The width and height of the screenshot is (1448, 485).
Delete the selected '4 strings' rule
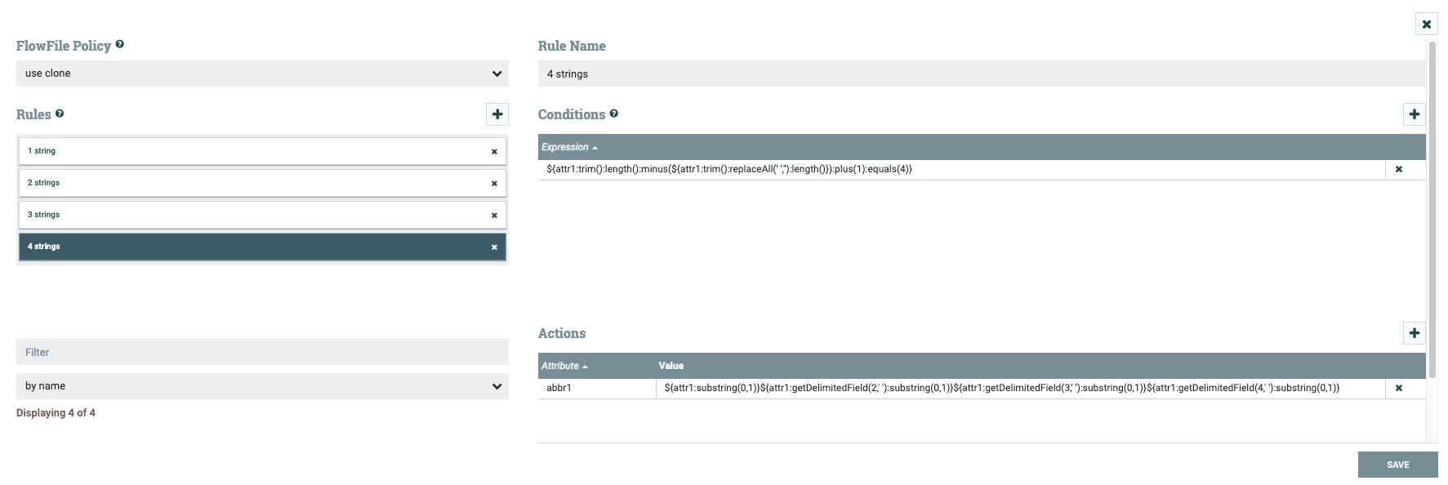(x=494, y=247)
